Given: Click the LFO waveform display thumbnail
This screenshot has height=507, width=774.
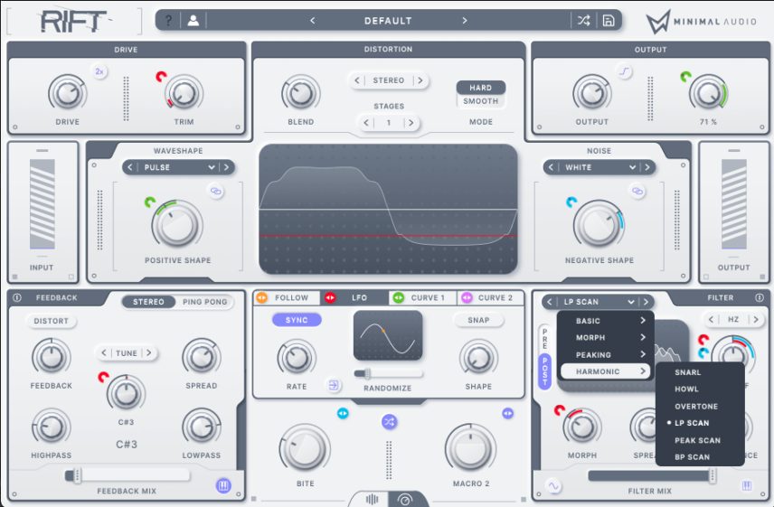Looking at the screenshot, I should (x=388, y=335).
